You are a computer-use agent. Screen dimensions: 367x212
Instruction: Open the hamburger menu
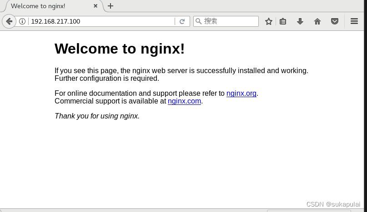point(354,21)
